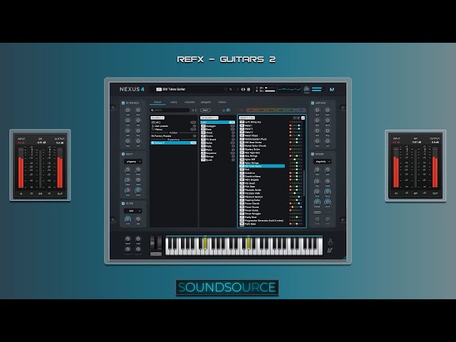Image resolution: width=456 pixels, height=342 pixels.
Task: Favorite the preset with the heart icon
Action: pos(225,89)
